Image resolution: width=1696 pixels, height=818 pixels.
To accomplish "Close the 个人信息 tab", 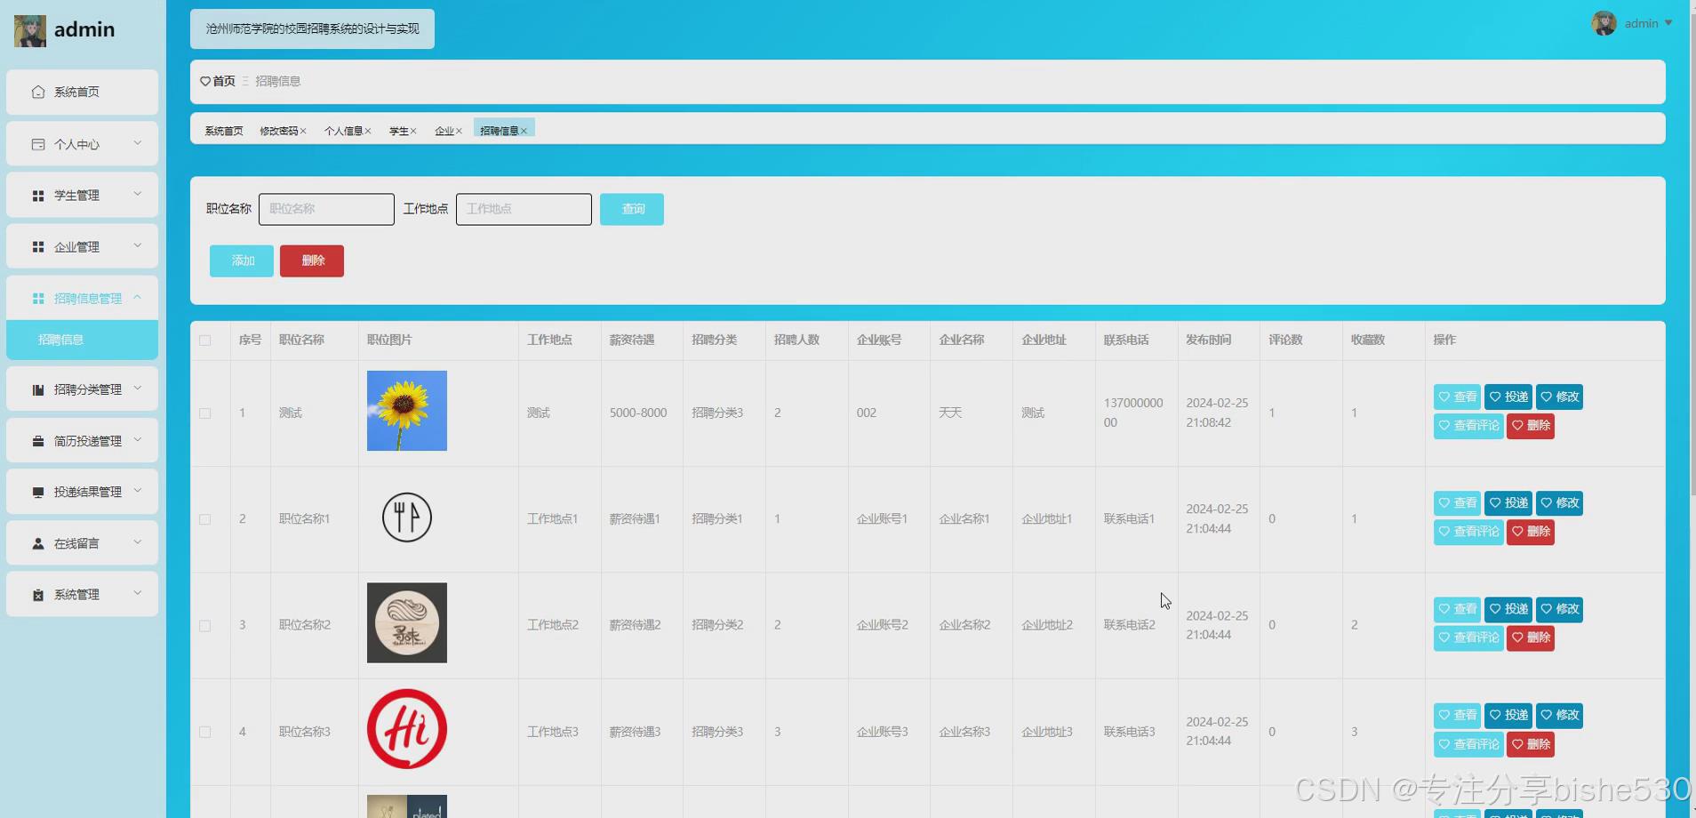I will click(x=368, y=131).
